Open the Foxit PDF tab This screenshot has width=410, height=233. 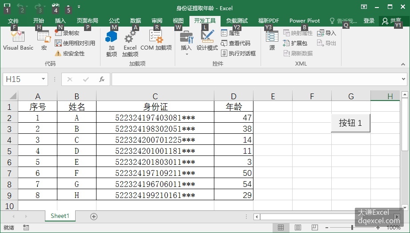[269, 20]
